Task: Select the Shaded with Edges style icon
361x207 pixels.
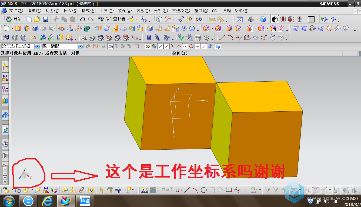Action: coord(263,19)
